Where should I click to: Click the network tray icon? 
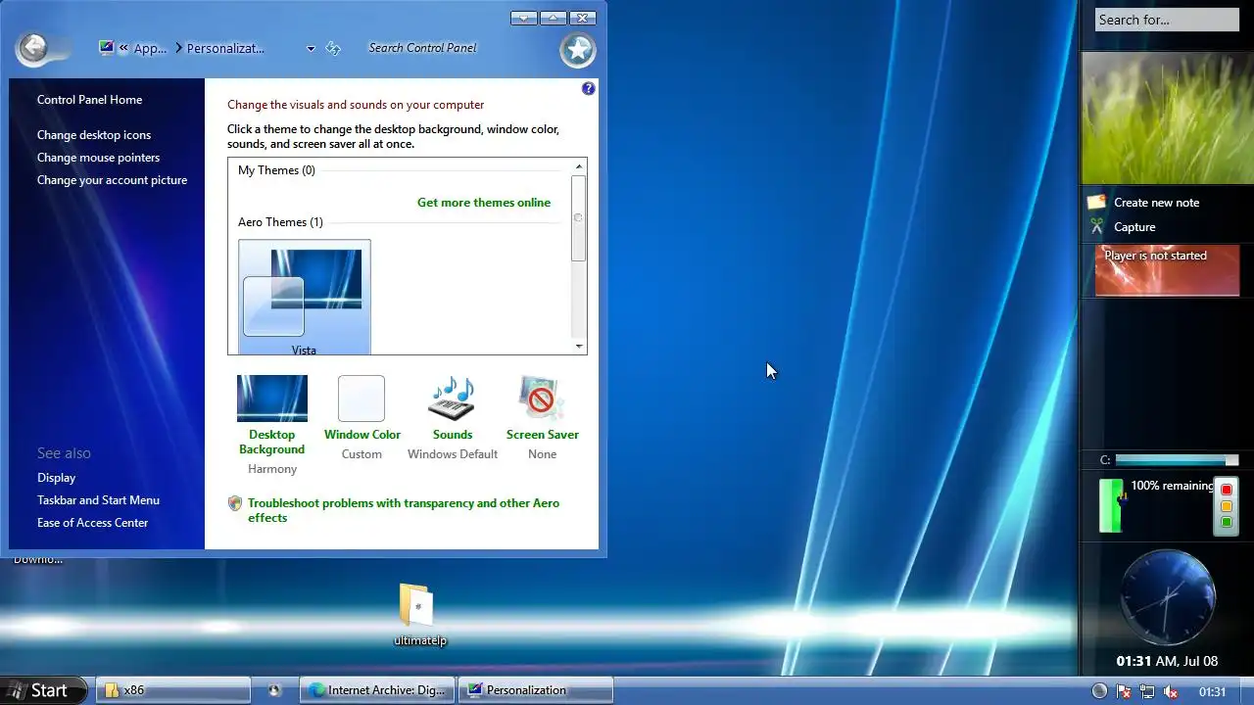1147,691
